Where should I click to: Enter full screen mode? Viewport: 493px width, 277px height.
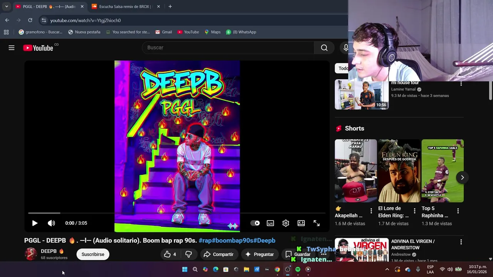coord(317,223)
